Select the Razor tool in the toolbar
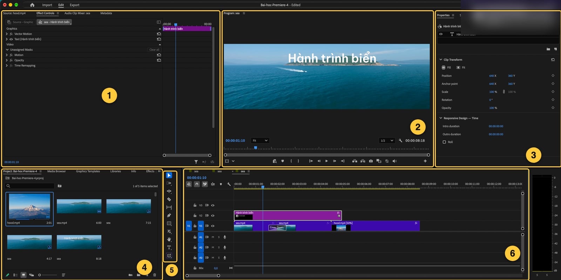561x280 pixels. point(169,199)
